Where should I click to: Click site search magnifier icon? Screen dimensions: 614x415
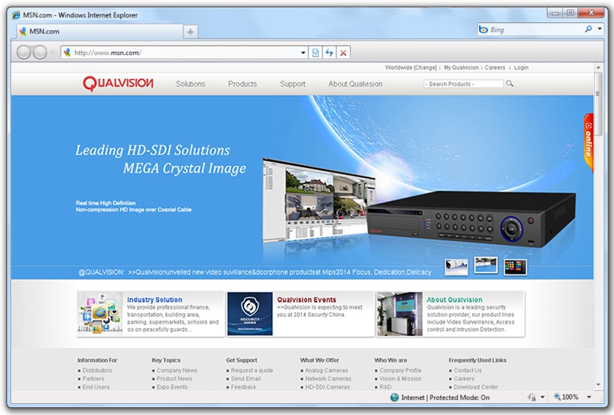tap(510, 84)
